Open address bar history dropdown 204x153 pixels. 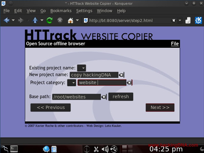[180, 20]
